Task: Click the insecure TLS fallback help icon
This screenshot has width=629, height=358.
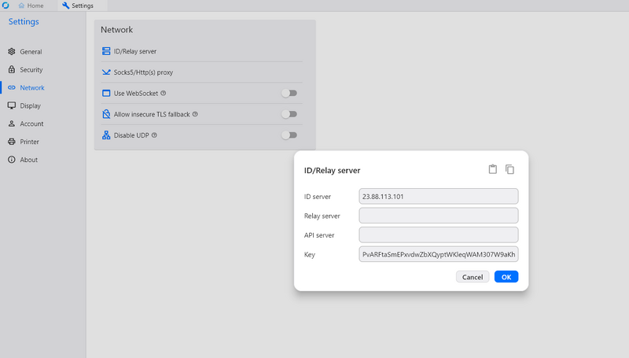Action: click(x=195, y=114)
